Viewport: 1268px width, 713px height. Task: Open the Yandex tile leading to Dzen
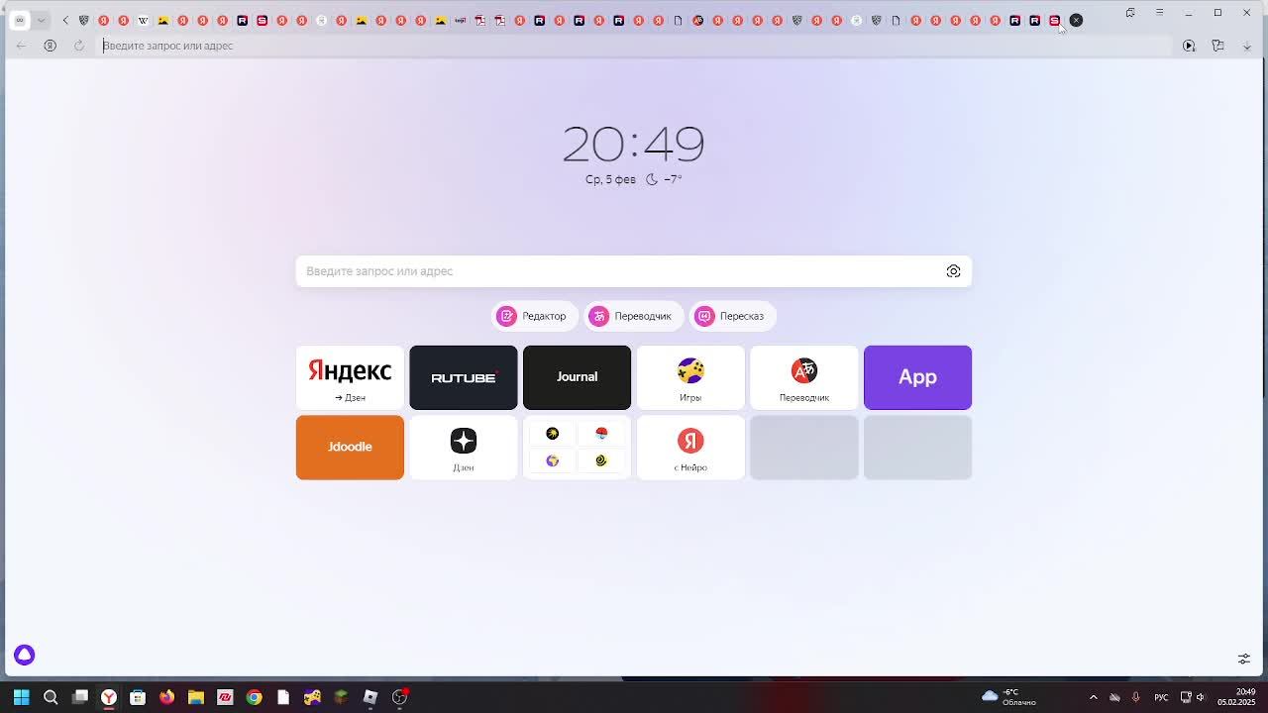coord(350,377)
